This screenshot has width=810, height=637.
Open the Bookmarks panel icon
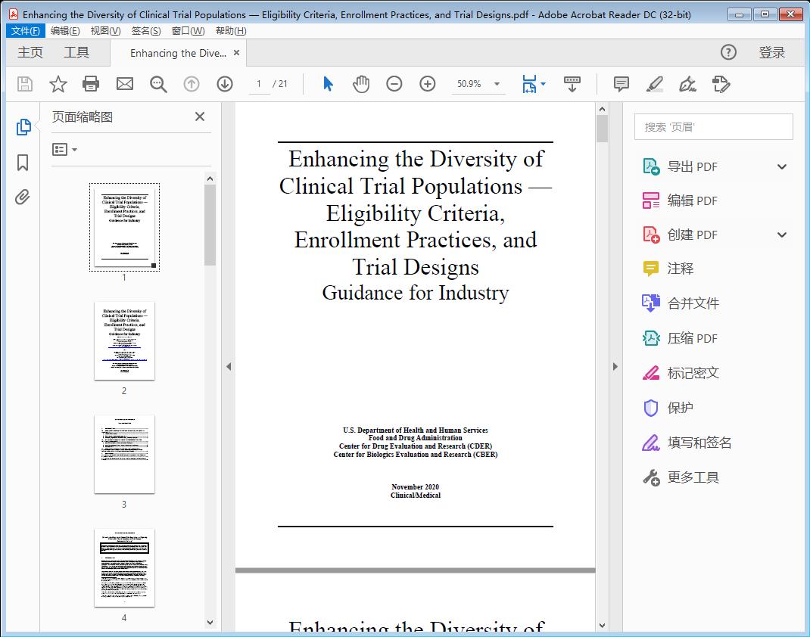23,163
